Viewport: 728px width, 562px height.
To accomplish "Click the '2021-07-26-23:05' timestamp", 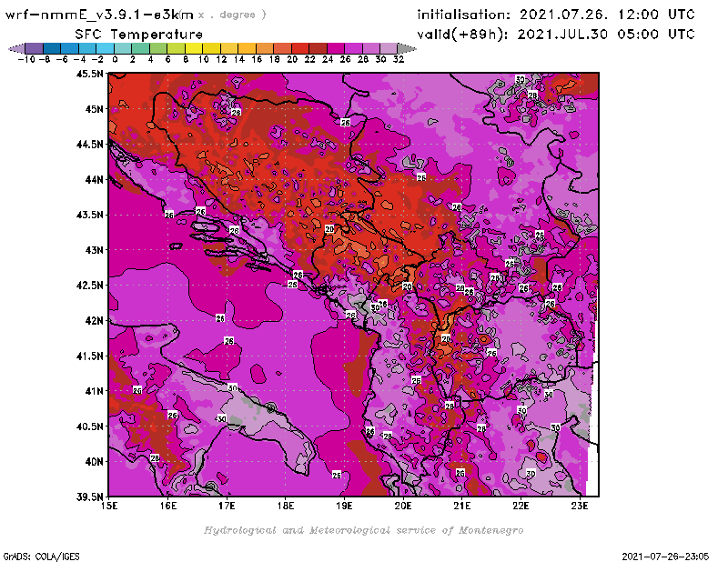I will coord(665,557).
